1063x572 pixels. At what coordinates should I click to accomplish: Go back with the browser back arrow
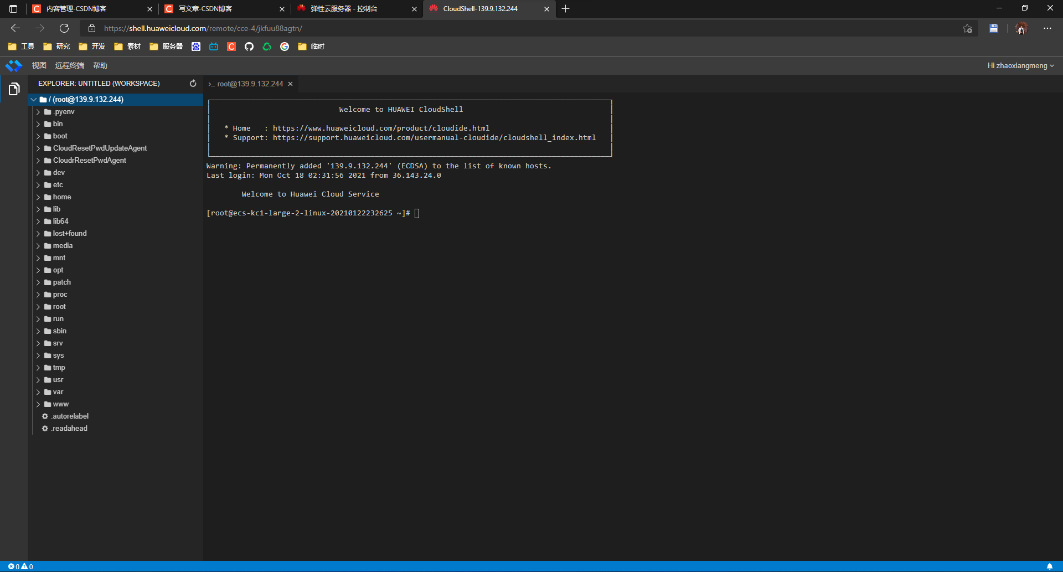[16, 28]
